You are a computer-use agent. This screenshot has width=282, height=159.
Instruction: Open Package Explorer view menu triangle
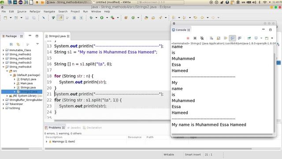(37, 44)
